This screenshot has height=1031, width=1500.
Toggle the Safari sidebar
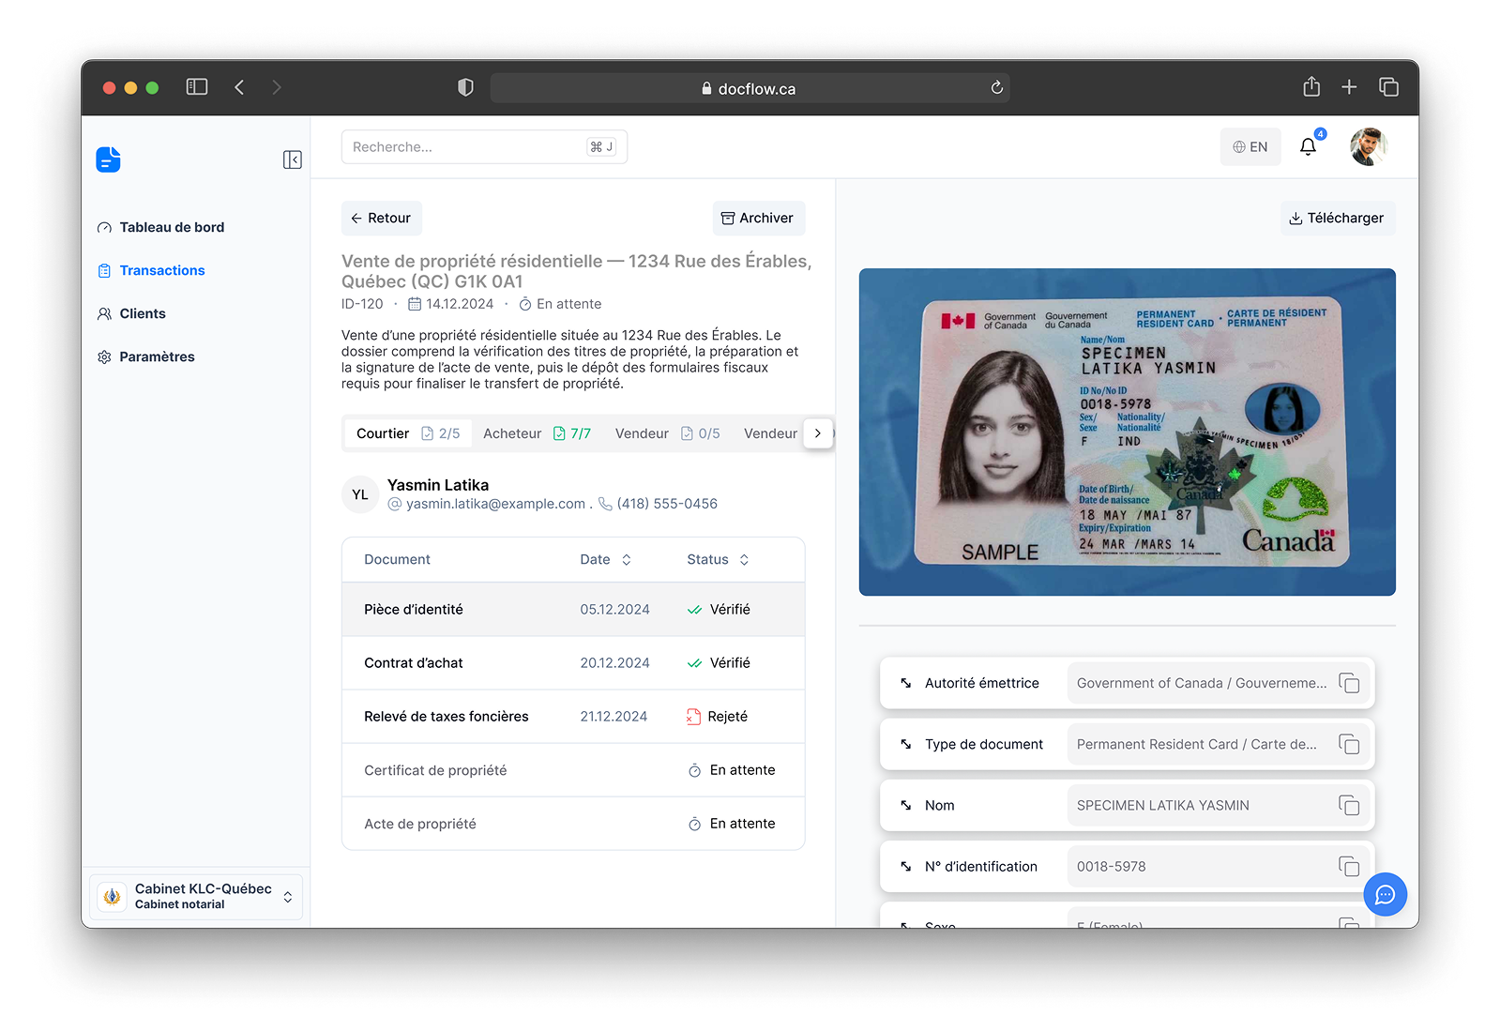coord(197,87)
